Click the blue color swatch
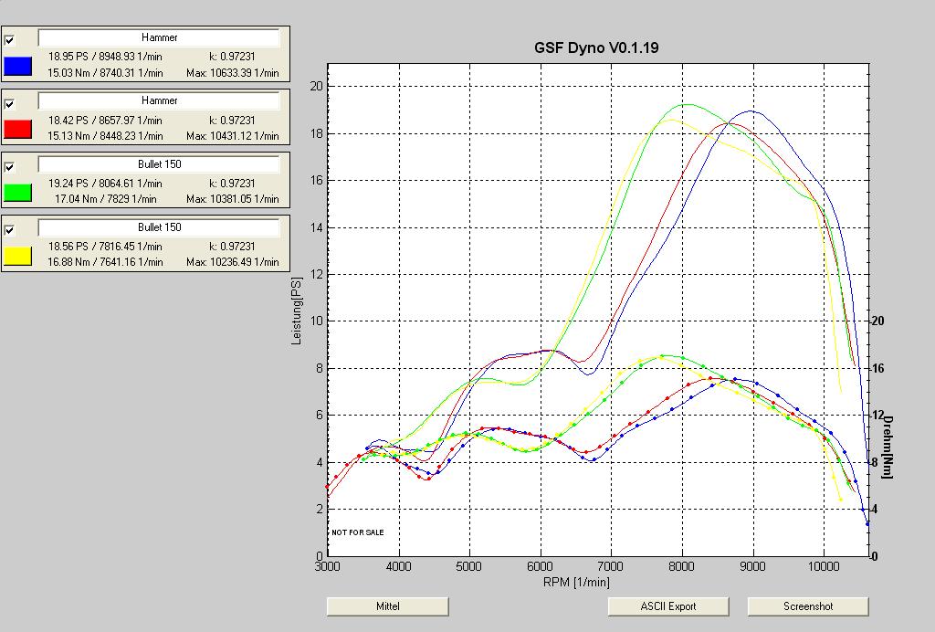 pos(18,66)
